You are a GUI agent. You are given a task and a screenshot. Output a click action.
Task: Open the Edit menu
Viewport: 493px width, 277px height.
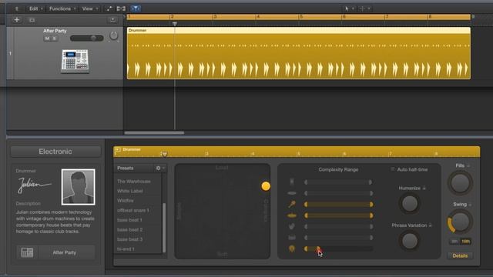click(x=36, y=8)
